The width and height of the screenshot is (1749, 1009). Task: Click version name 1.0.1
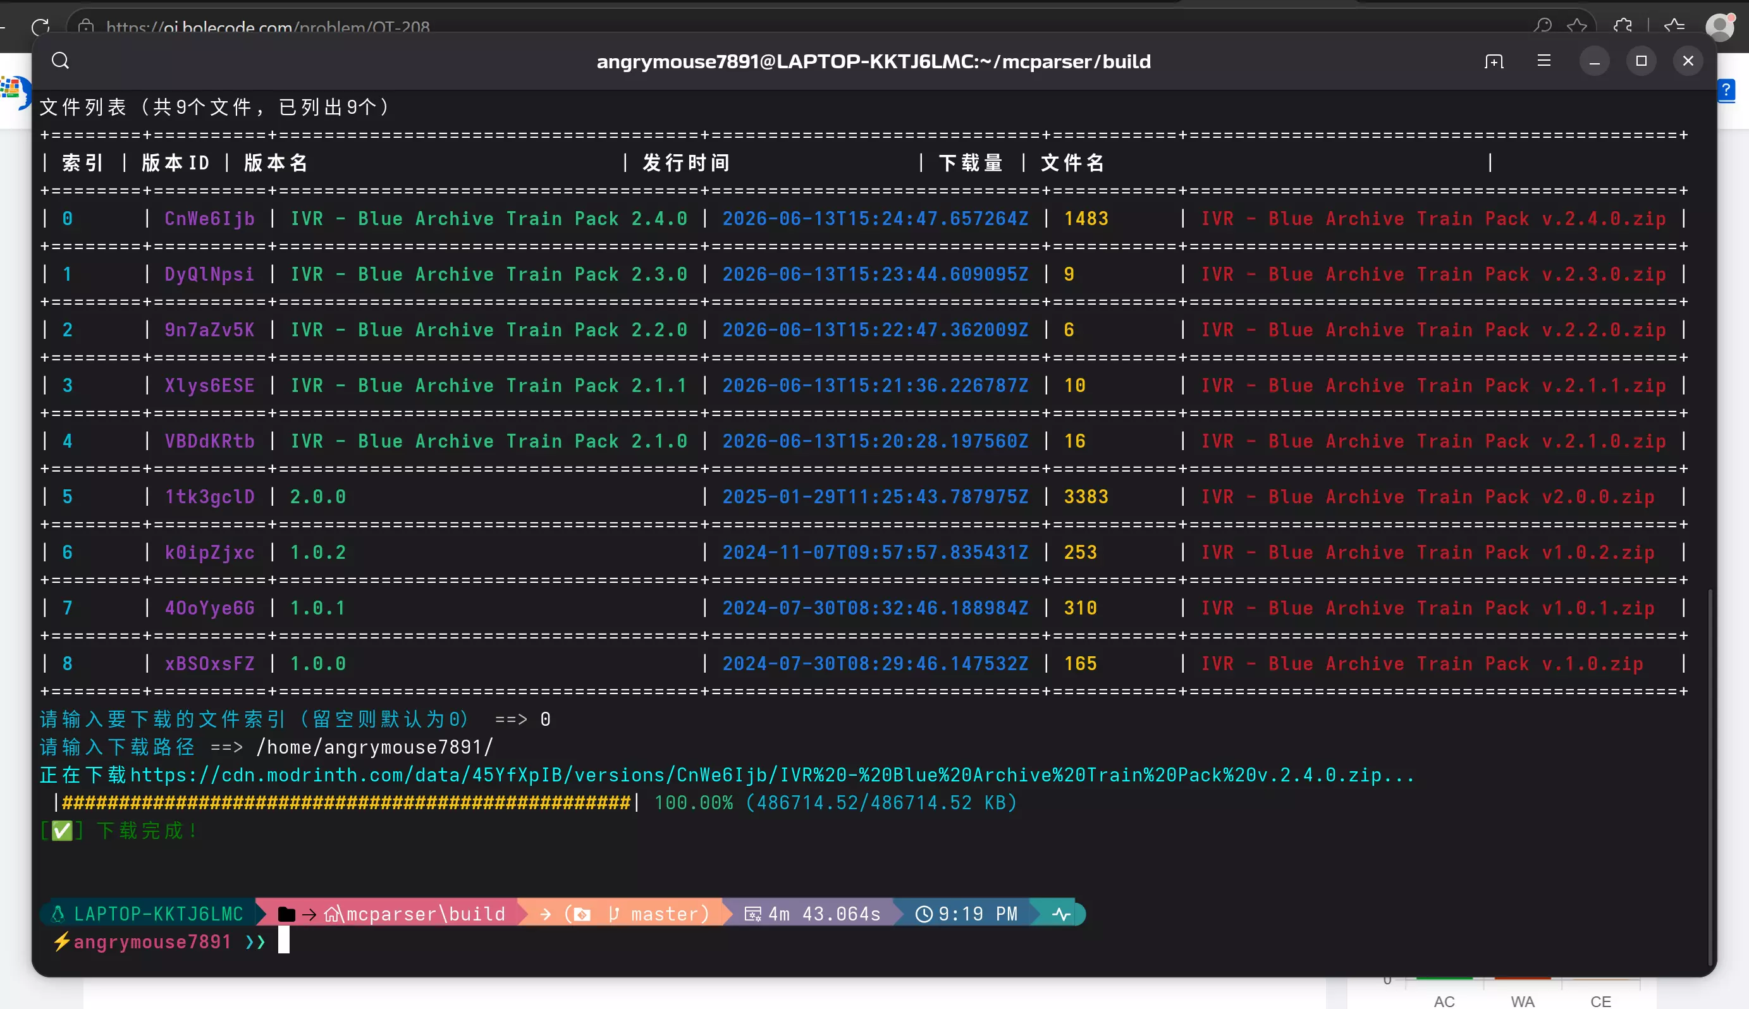coord(317,608)
